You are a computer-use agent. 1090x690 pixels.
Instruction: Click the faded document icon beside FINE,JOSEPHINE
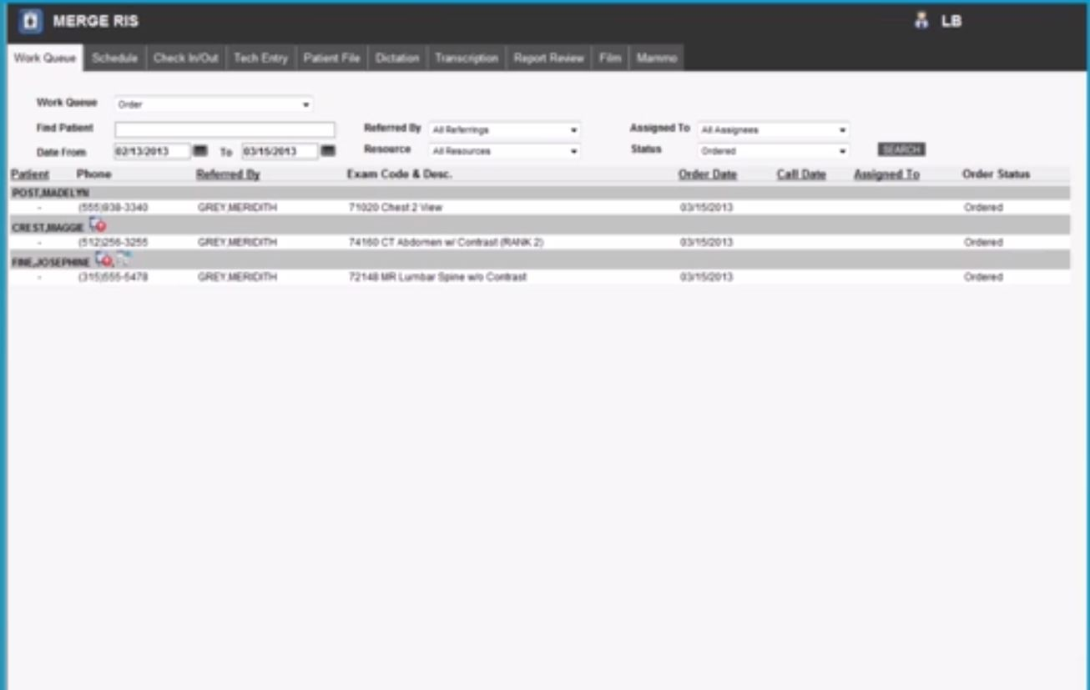(123, 259)
